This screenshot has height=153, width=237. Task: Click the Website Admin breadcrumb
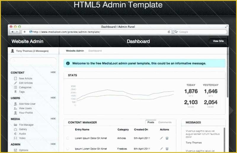point(75,51)
